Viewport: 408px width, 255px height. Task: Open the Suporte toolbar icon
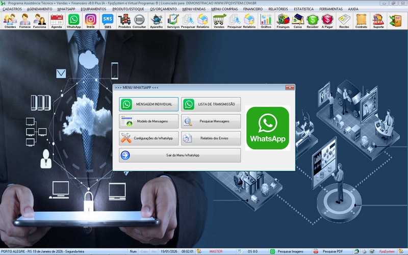[378, 21]
